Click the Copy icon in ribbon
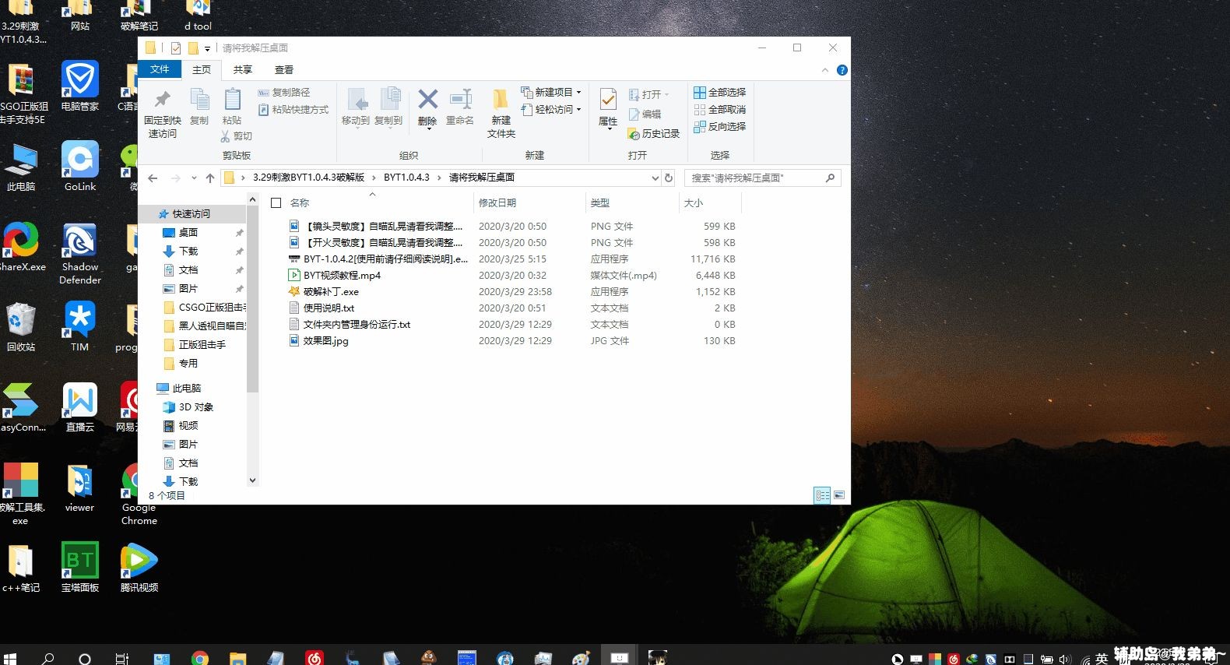The width and height of the screenshot is (1230, 665). pyautogui.click(x=199, y=100)
